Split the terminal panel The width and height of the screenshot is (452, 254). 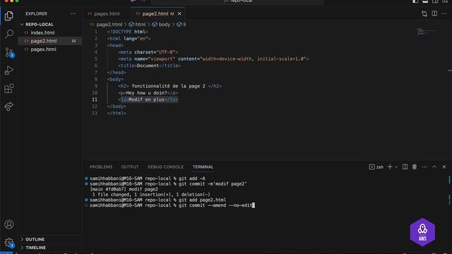[x=405, y=167]
